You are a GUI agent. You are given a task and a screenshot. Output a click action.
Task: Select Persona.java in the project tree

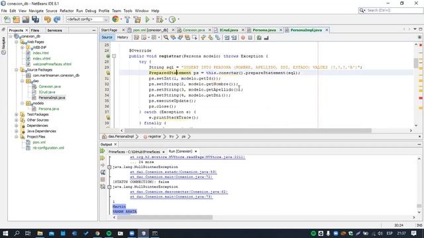48,108
